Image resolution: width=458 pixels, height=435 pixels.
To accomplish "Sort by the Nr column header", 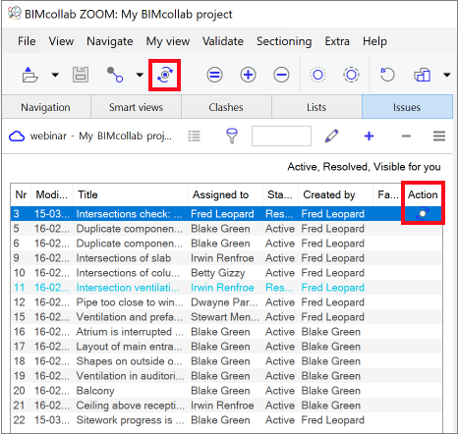I will tap(21, 194).
